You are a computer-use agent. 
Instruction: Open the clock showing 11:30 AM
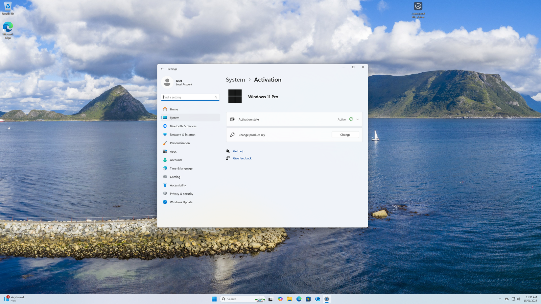point(531,299)
